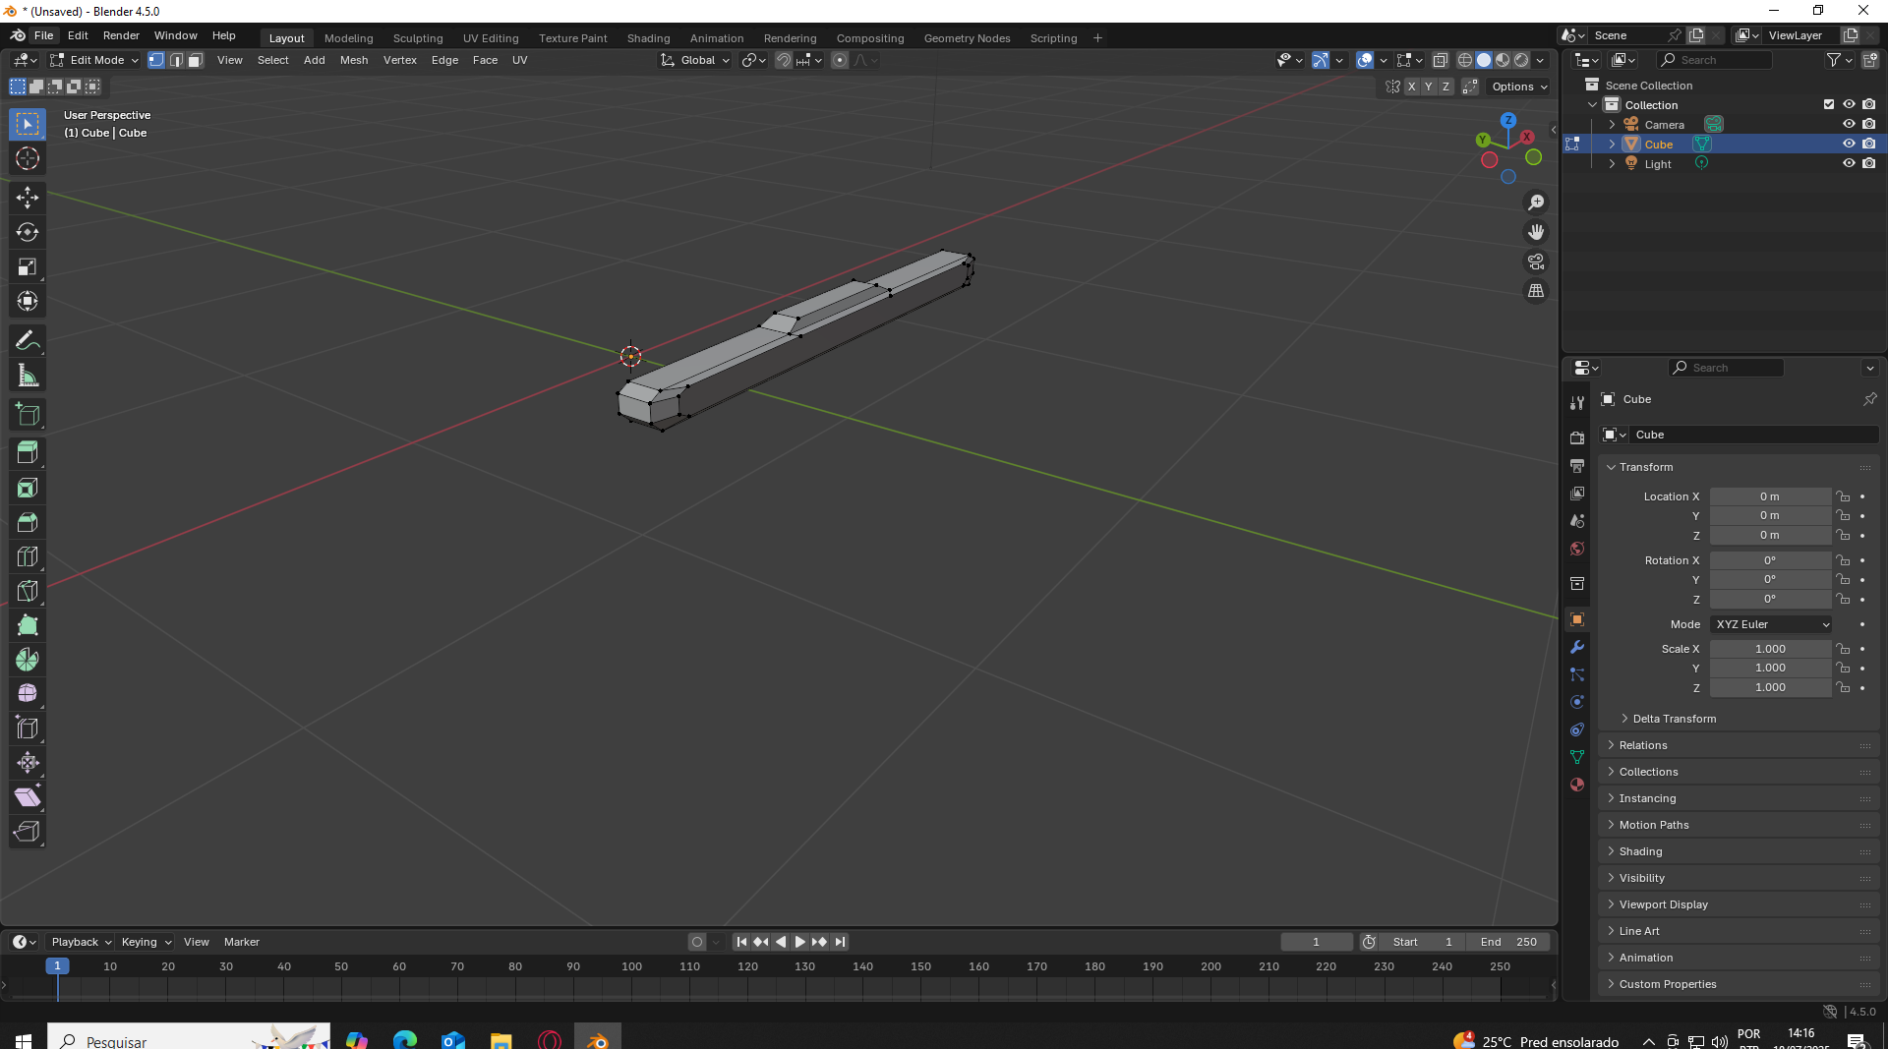1888x1049 pixels.
Task: Jump to the timeline end frame
Action: point(840,942)
